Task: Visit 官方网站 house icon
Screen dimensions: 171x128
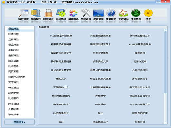Action: 123,15
